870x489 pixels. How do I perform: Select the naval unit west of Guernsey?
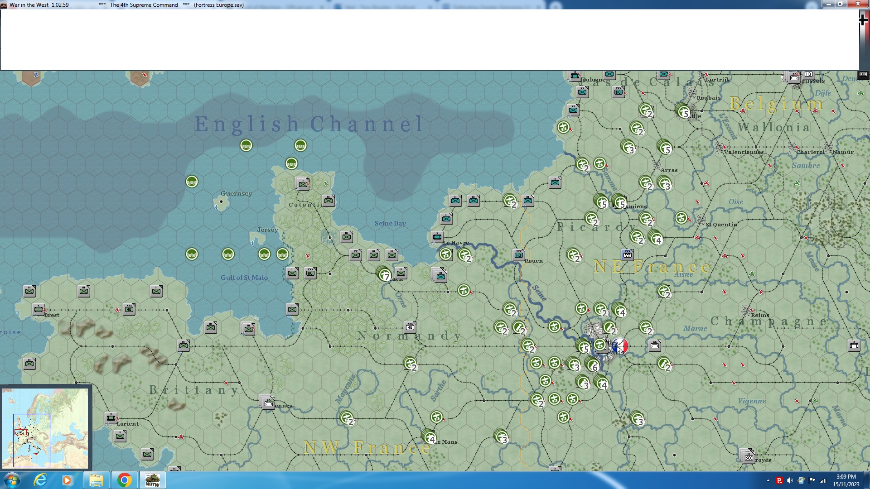coord(192,182)
